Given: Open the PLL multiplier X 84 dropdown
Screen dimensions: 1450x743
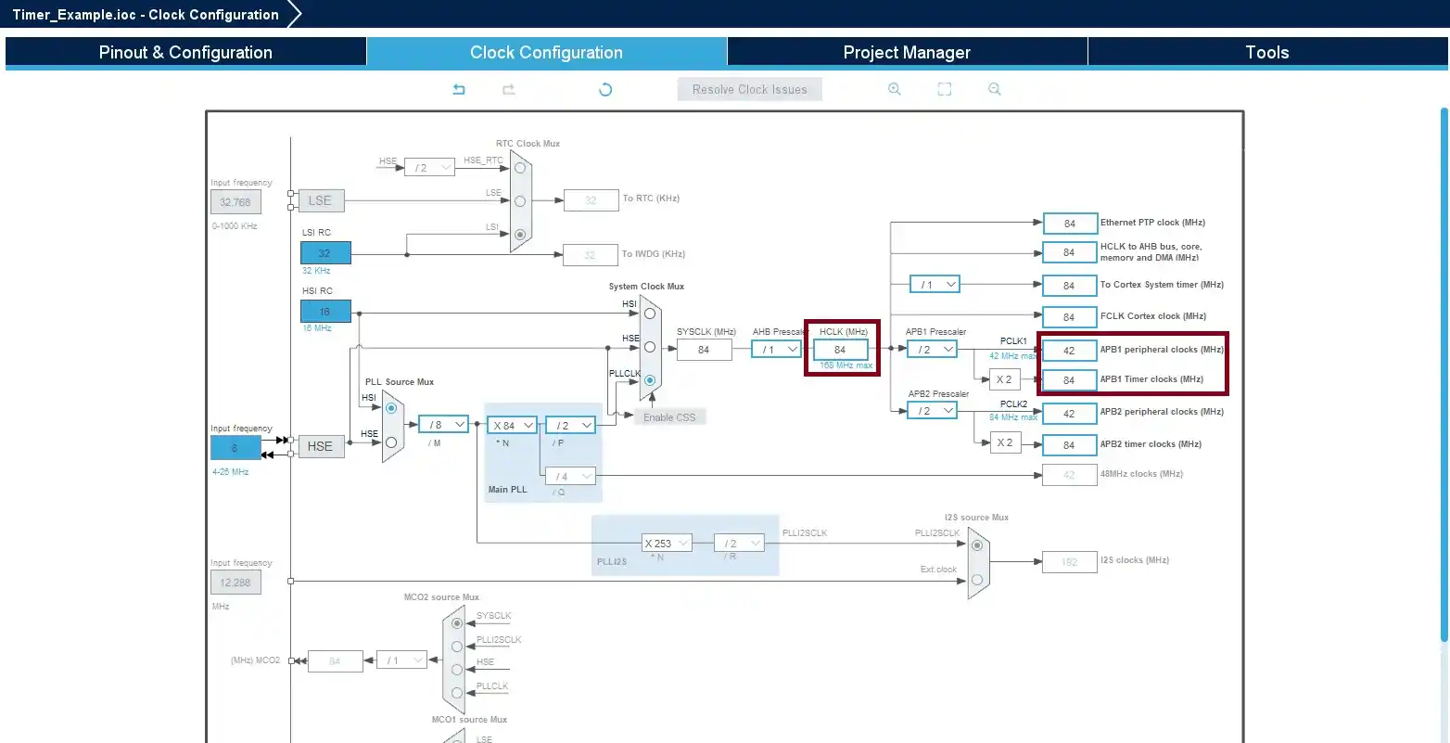Looking at the screenshot, I should click(514, 425).
